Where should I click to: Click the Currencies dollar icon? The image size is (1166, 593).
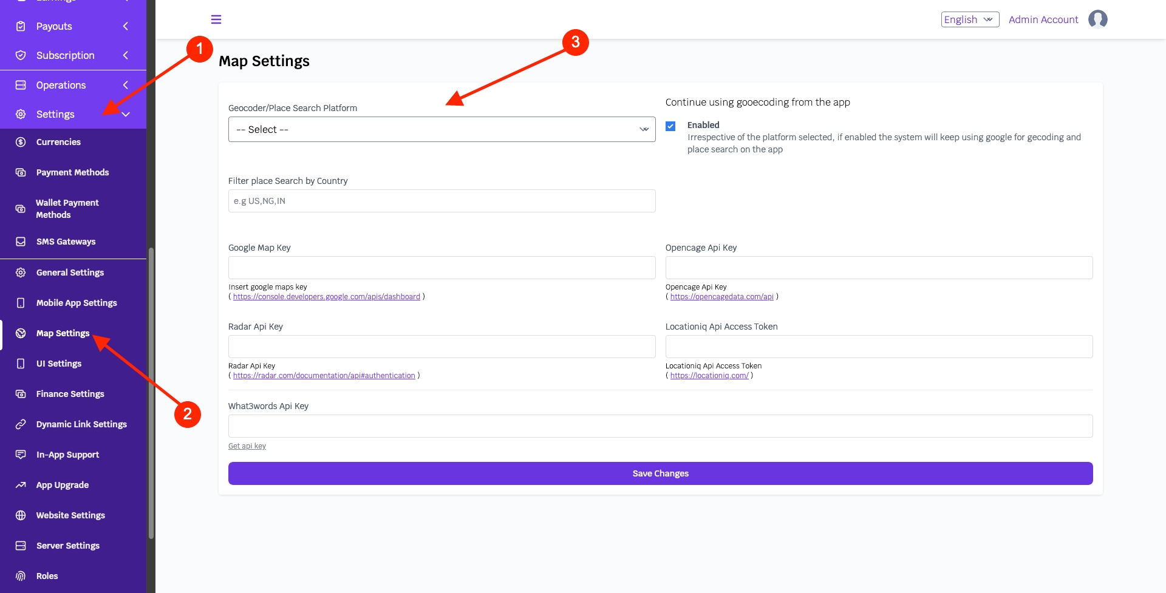(21, 142)
